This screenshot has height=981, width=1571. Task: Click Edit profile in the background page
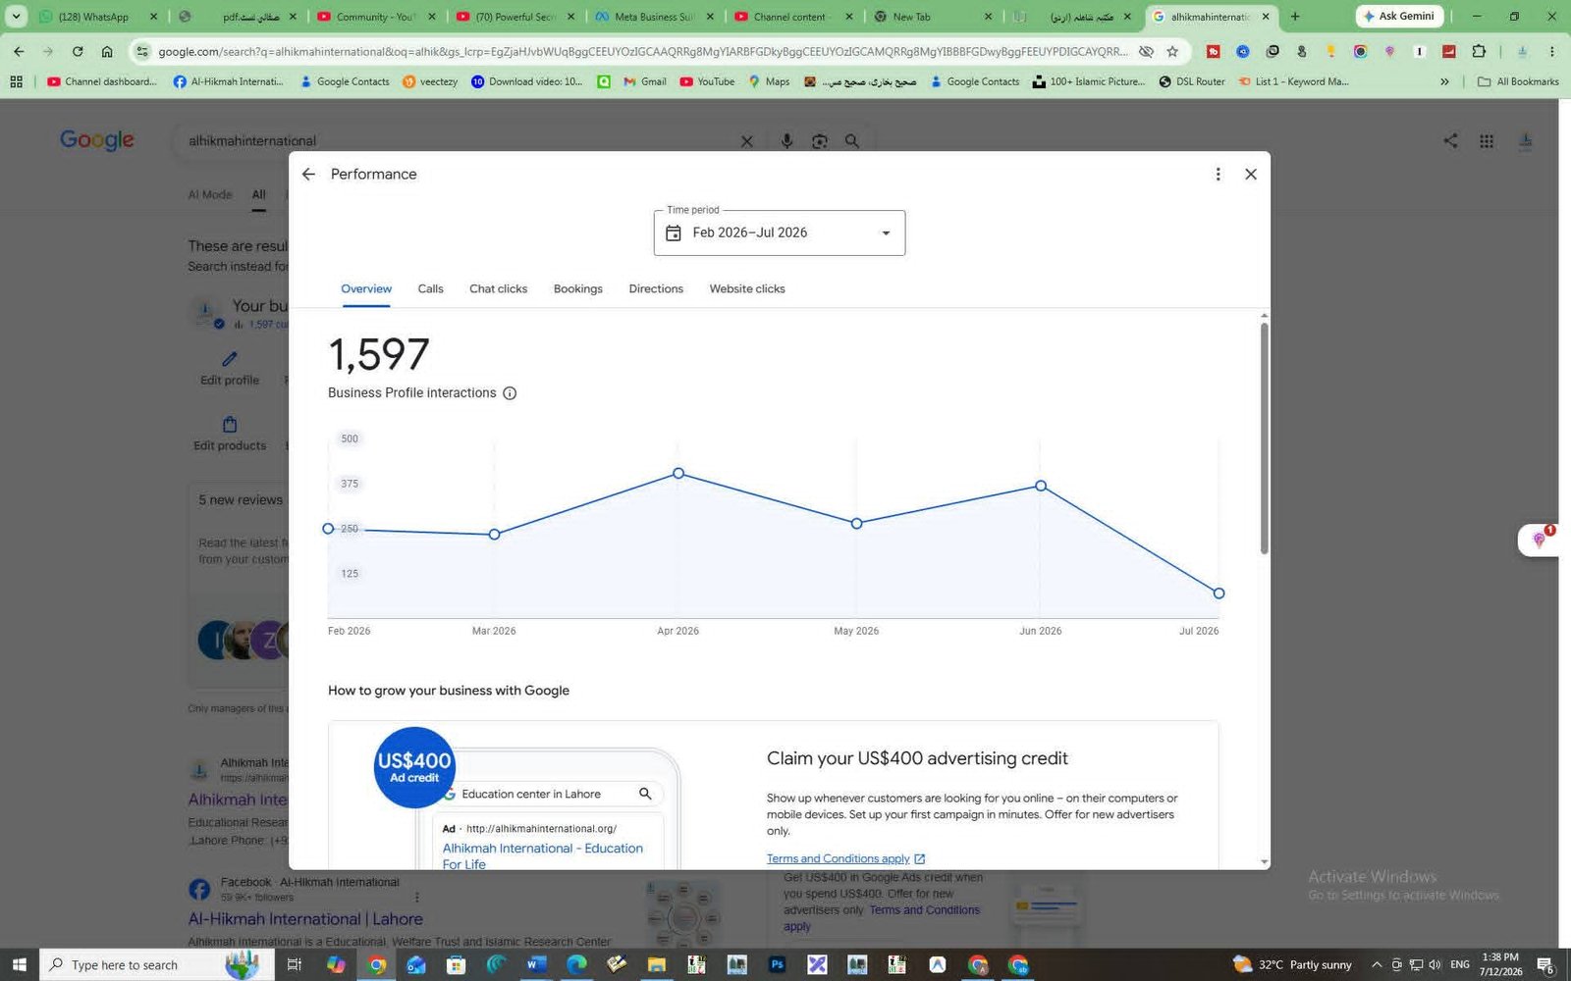(x=230, y=369)
